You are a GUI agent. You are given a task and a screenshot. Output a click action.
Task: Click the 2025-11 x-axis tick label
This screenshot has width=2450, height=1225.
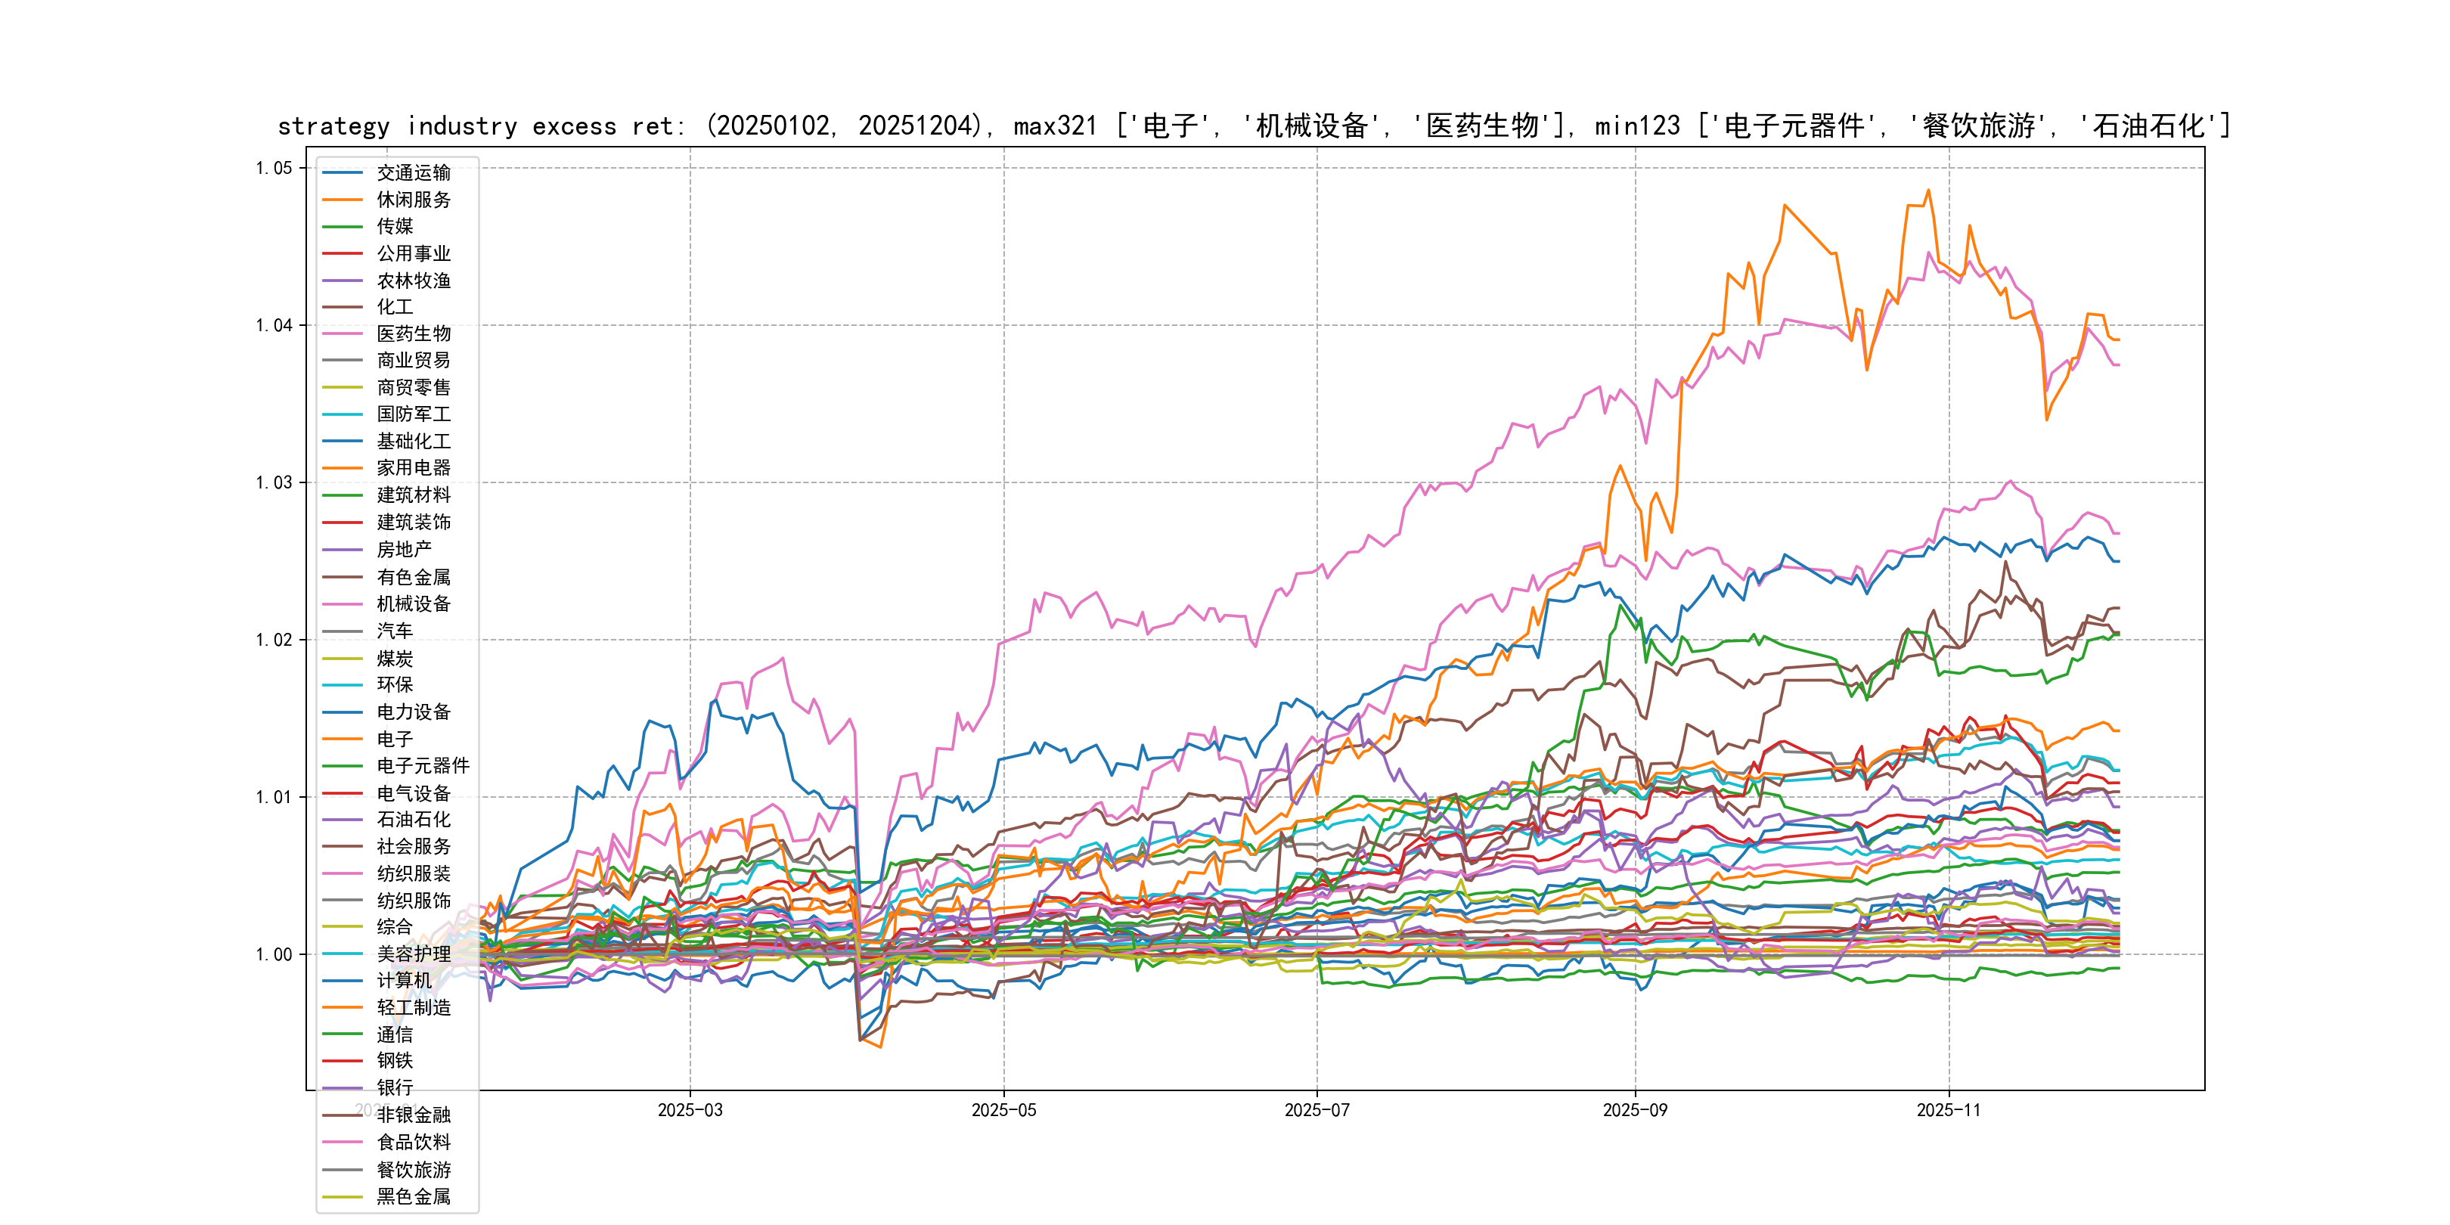pos(1948,1111)
